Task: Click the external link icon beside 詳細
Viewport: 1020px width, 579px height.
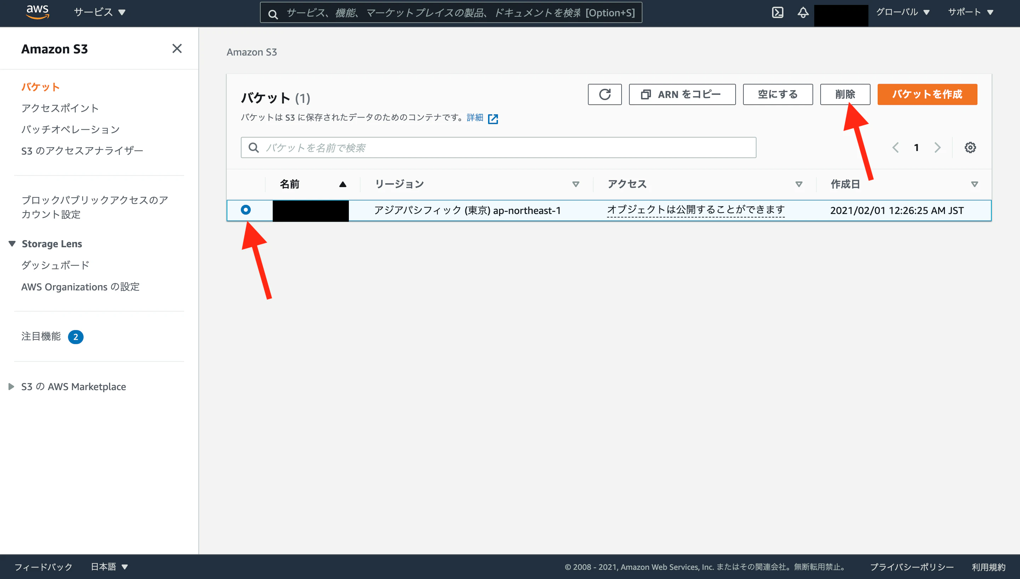Action: (x=493, y=118)
